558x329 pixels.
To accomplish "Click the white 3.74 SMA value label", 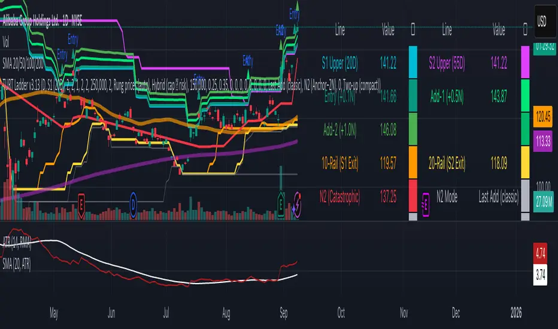I will [540, 275].
